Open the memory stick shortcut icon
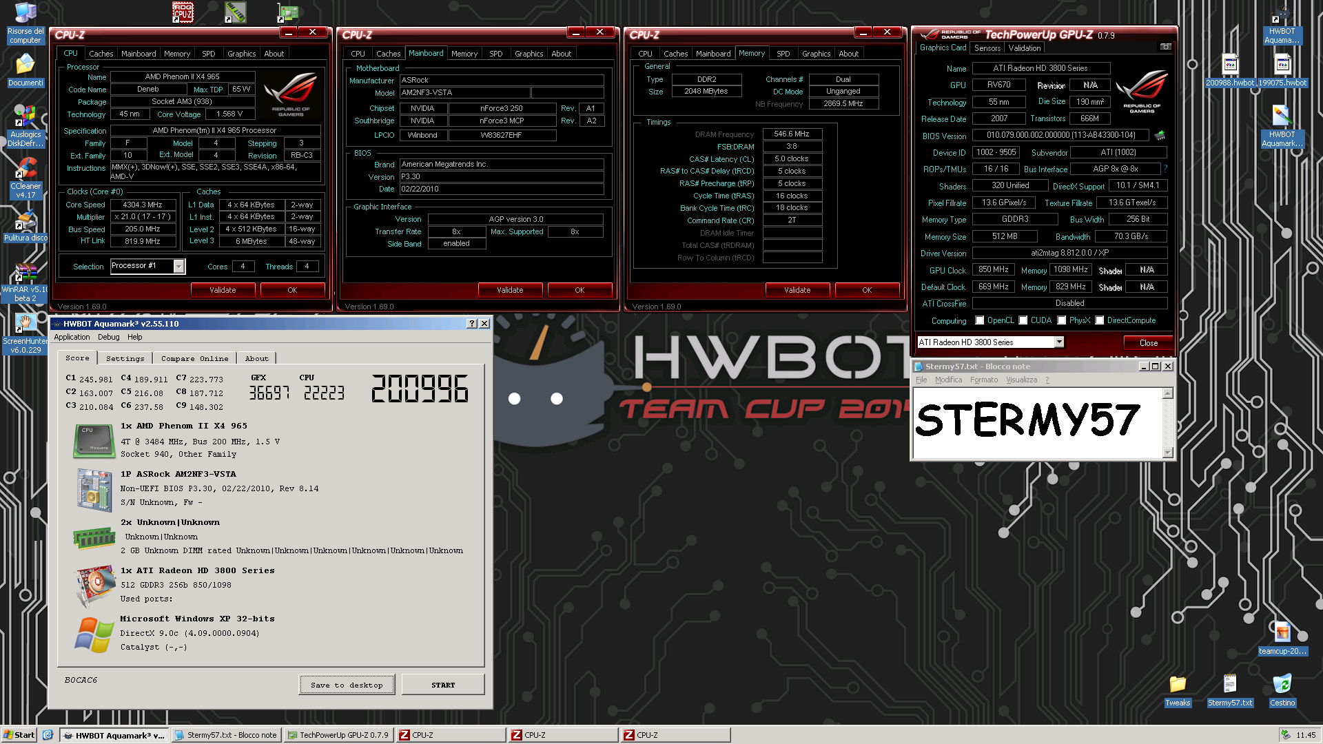The width and height of the screenshot is (1323, 744). click(x=236, y=12)
